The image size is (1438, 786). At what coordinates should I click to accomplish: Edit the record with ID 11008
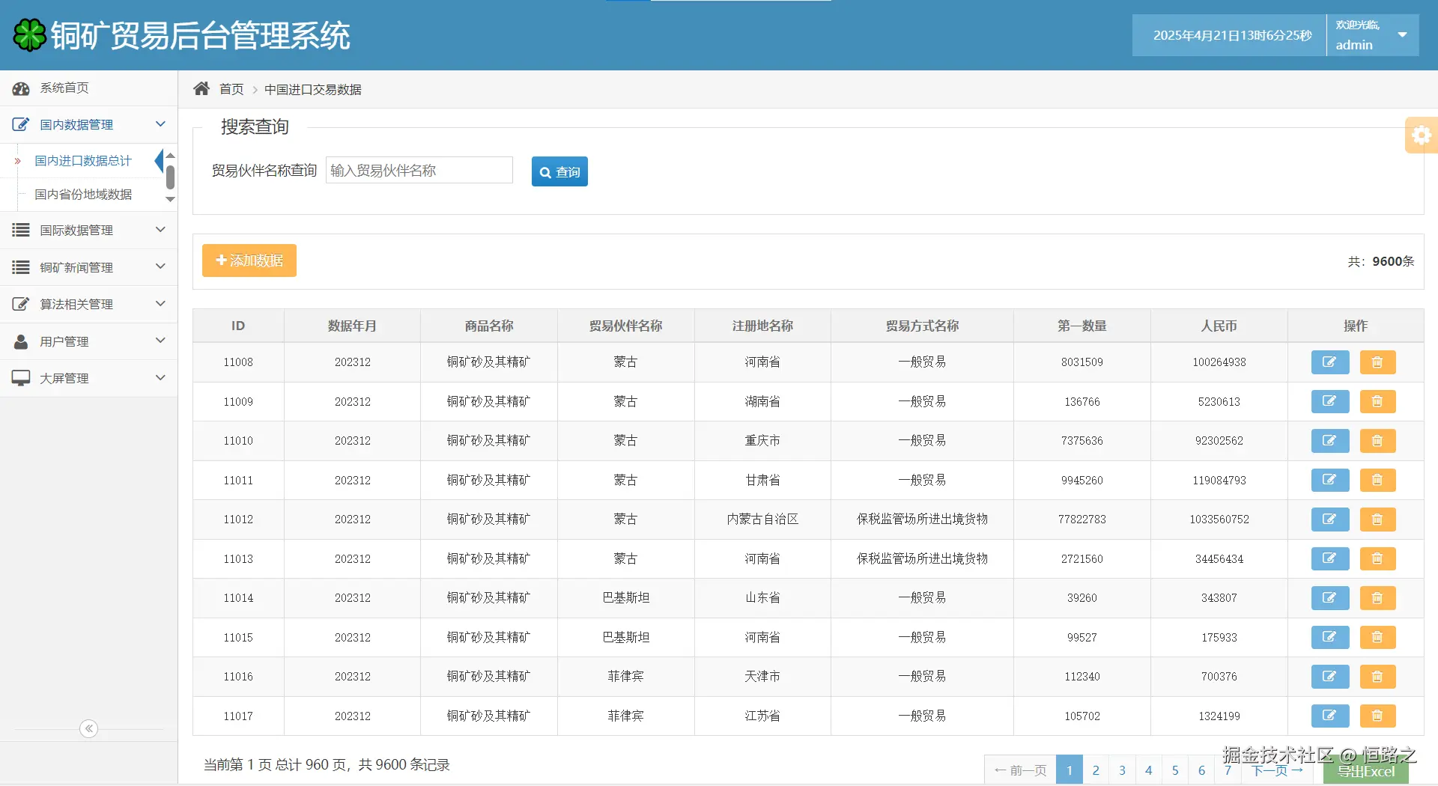1329,362
